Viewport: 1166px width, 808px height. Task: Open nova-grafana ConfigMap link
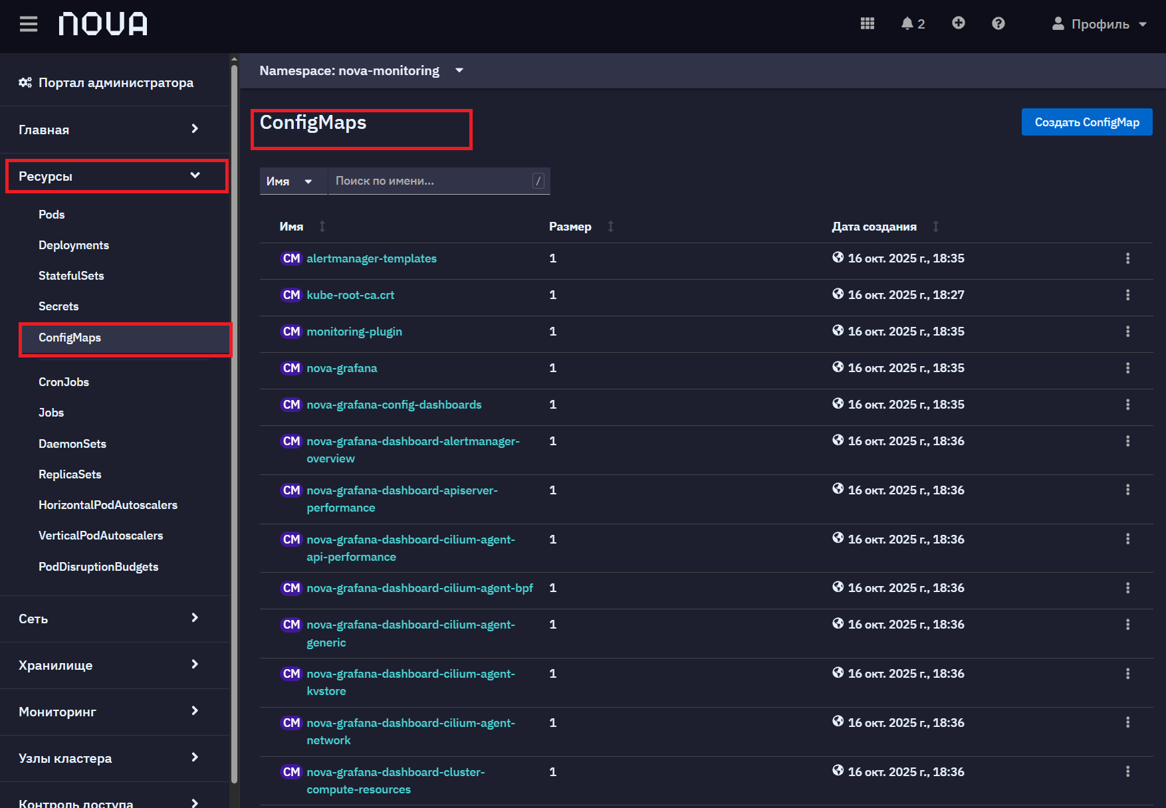click(342, 368)
